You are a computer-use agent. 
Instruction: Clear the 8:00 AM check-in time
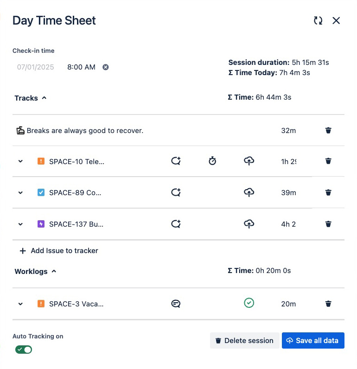click(106, 67)
